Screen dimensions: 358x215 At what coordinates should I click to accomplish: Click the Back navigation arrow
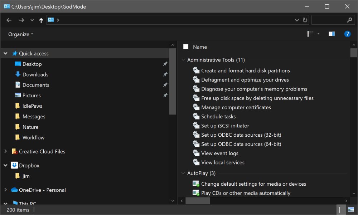click(x=9, y=20)
